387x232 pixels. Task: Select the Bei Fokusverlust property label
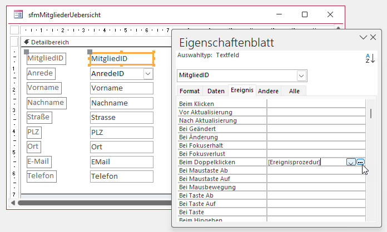pos(202,154)
